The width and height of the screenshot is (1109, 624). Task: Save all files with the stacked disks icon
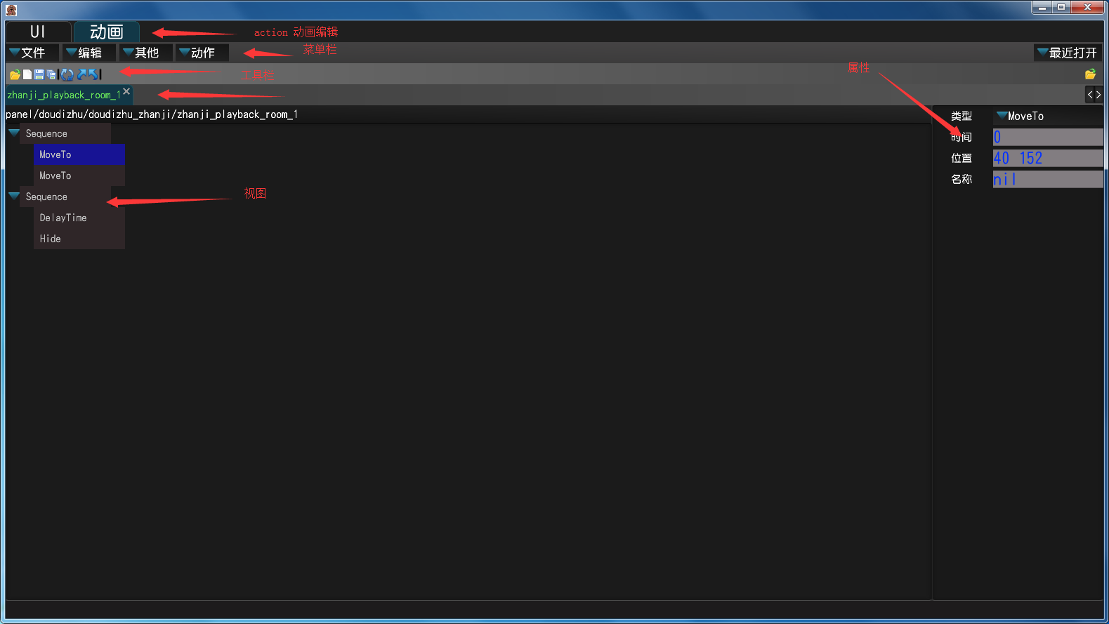tap(51, 74)
